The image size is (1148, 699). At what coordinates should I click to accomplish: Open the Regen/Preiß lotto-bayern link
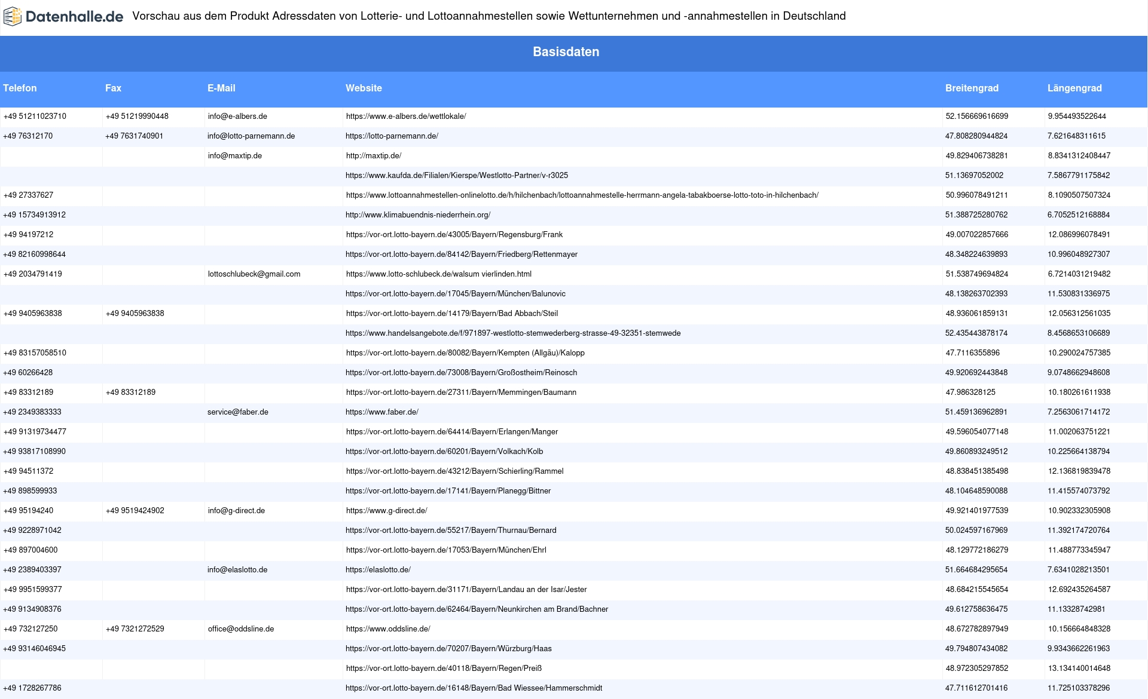tap(444, 669)
